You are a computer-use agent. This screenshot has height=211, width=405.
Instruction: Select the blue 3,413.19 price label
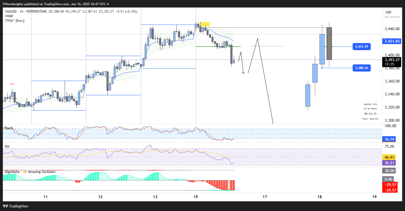point(361,47)
